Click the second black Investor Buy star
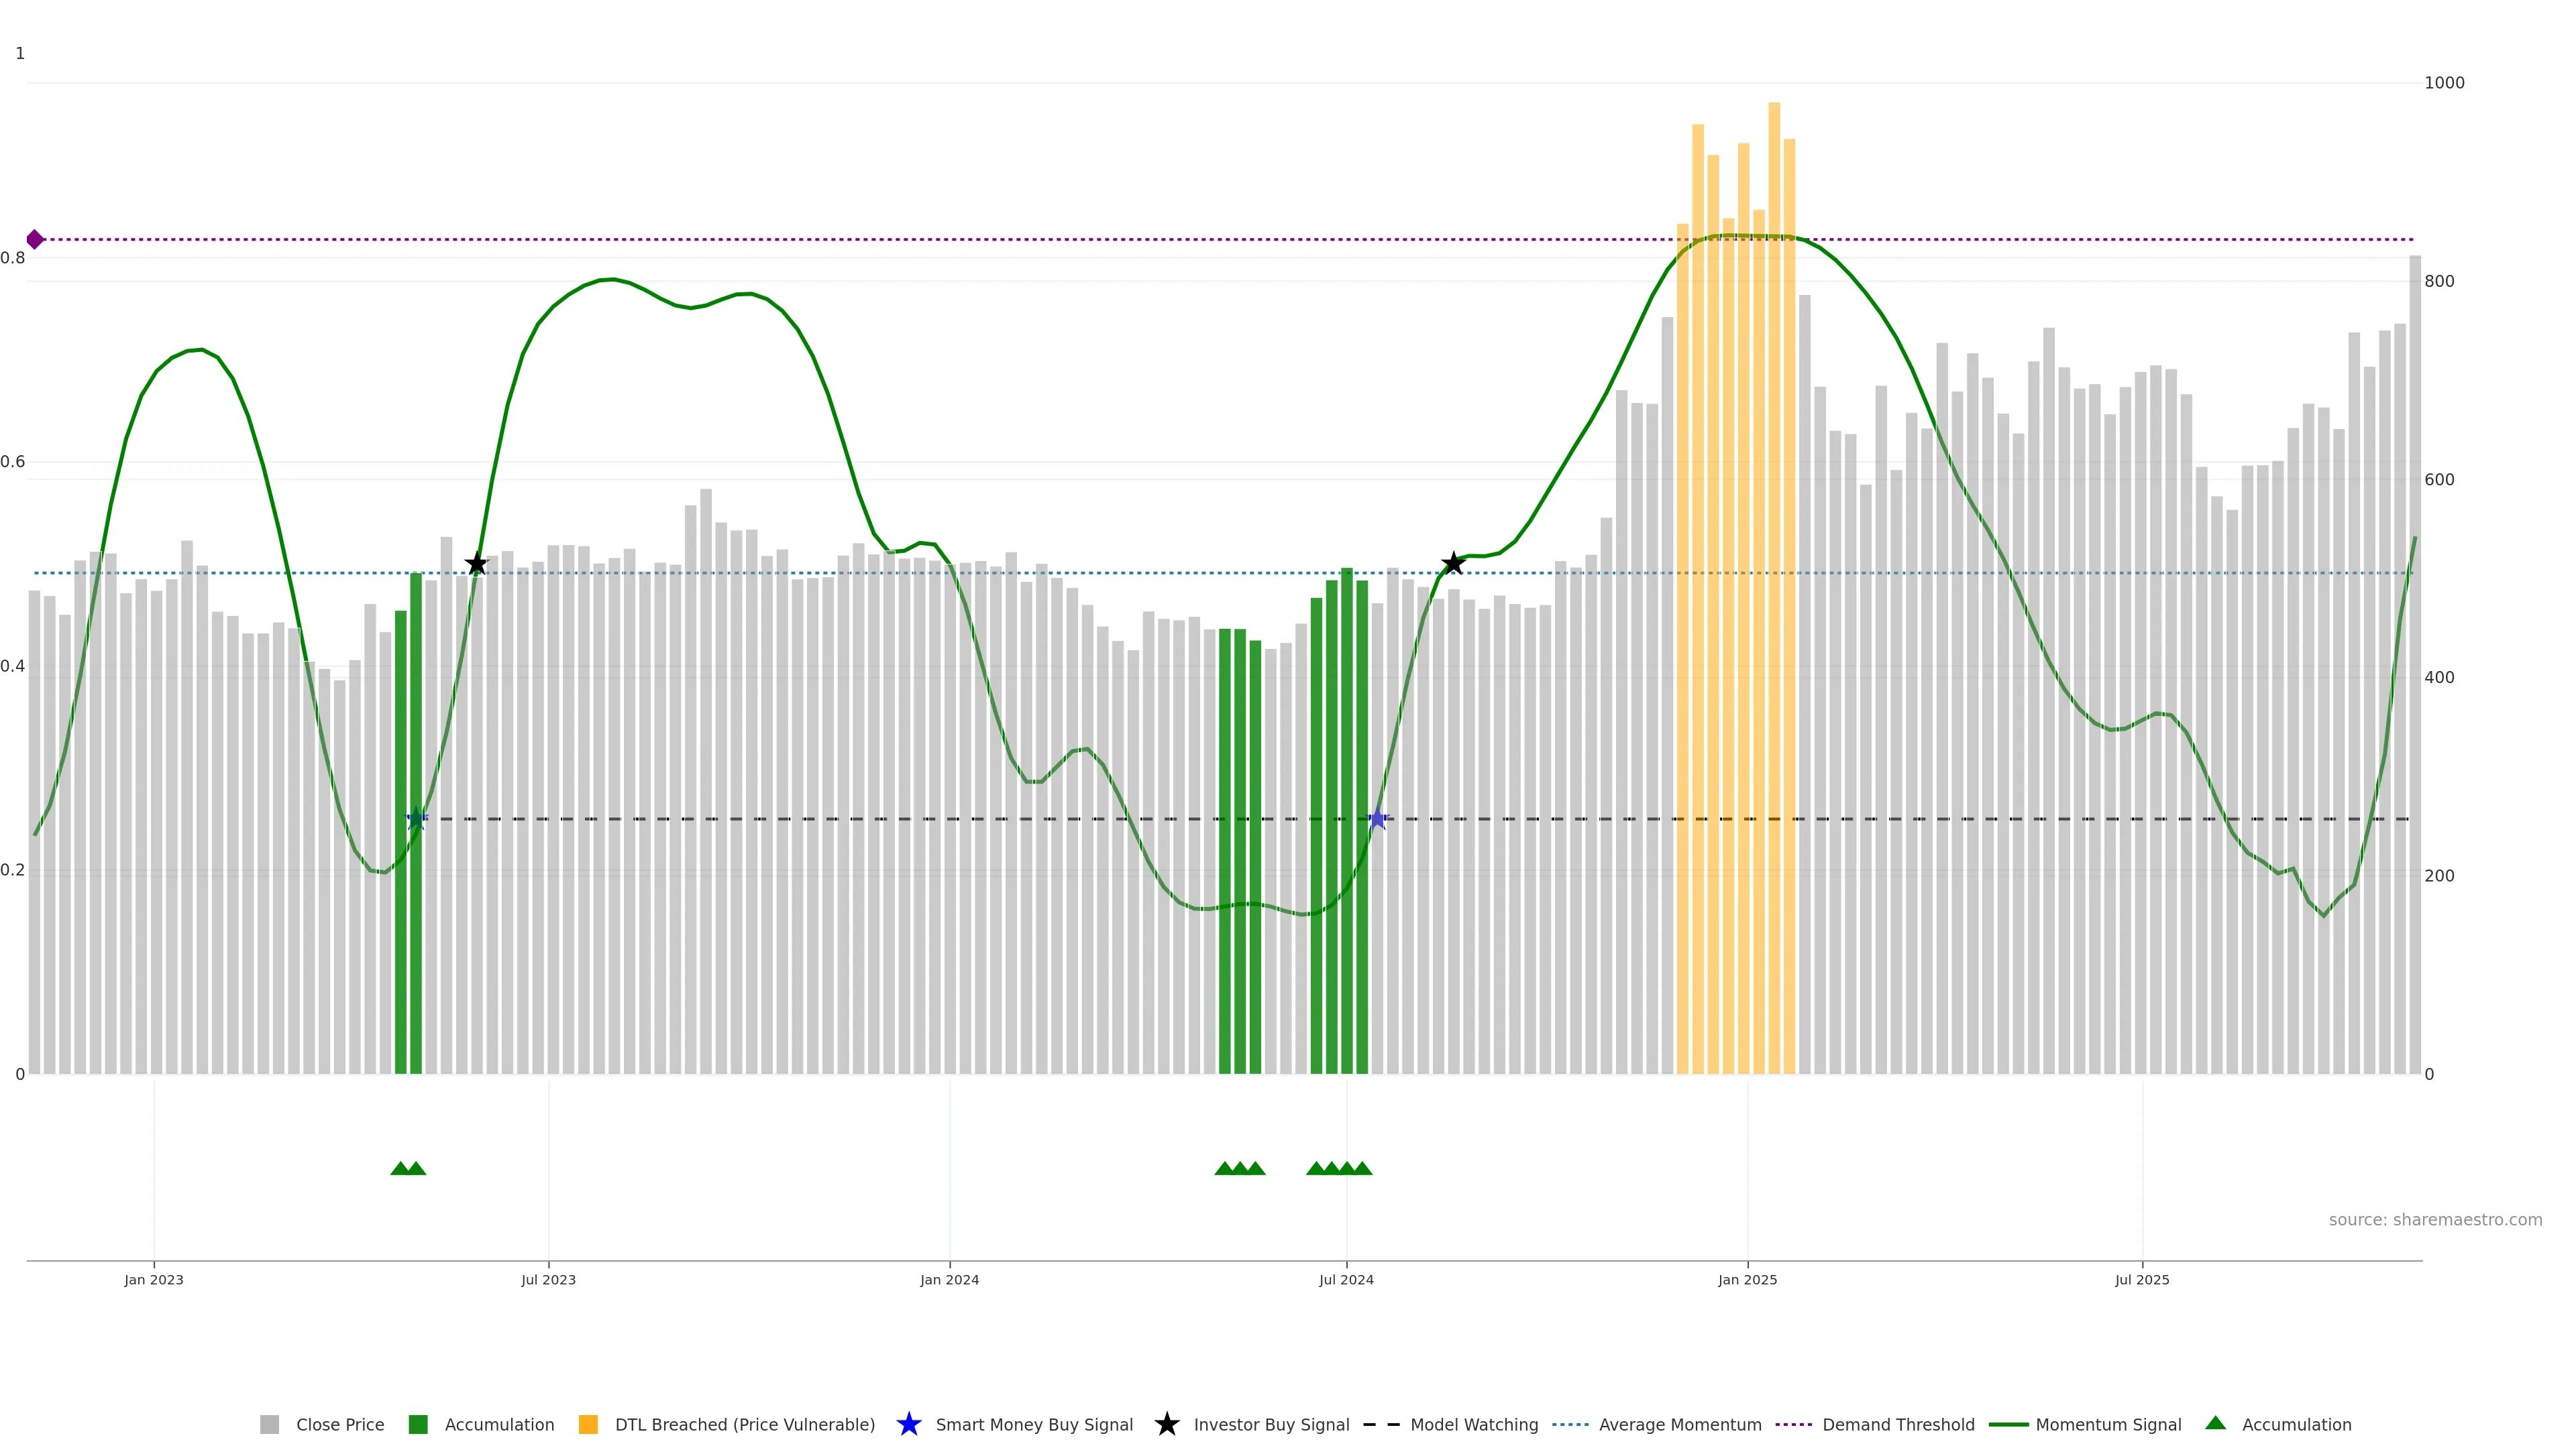This screenshot has width=2576, height=1448. (x=1453, y=564)
